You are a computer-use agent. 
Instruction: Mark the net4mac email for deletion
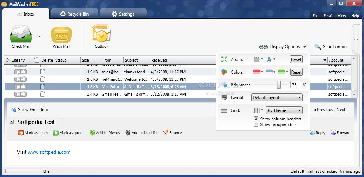[x=42, y=80]
